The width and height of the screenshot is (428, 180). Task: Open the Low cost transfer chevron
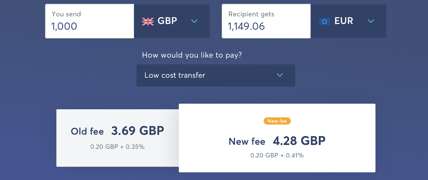tap(280, 75)
